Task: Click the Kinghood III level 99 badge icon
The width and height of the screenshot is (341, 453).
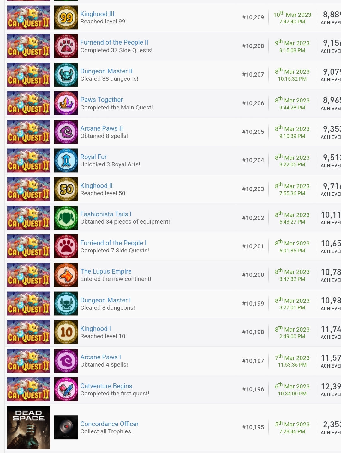Action: (x=66, y=18)
